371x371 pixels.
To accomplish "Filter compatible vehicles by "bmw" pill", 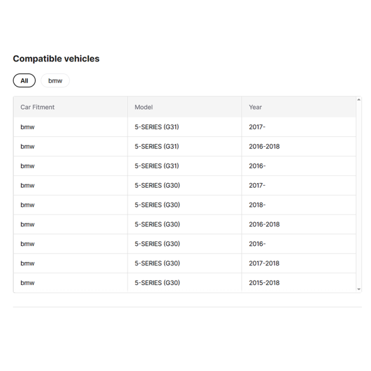I will (55, 81).
